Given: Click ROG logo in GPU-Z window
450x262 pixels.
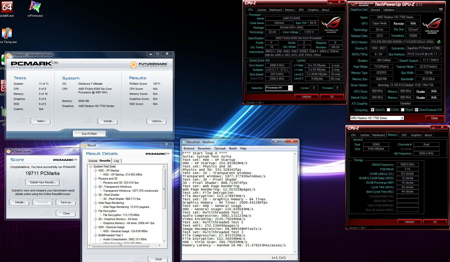Looking at the screenshot, I should pyautogui.click(x=432, y=26).
